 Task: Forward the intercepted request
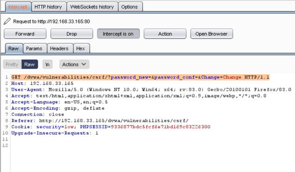(x=25, y=34)
